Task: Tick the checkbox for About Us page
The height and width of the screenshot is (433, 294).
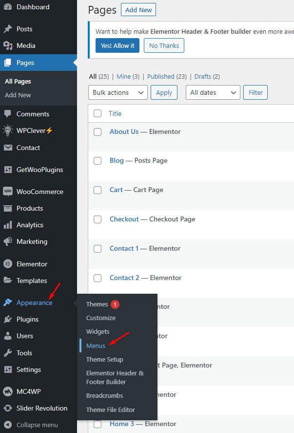Action: tap(98, 132)
